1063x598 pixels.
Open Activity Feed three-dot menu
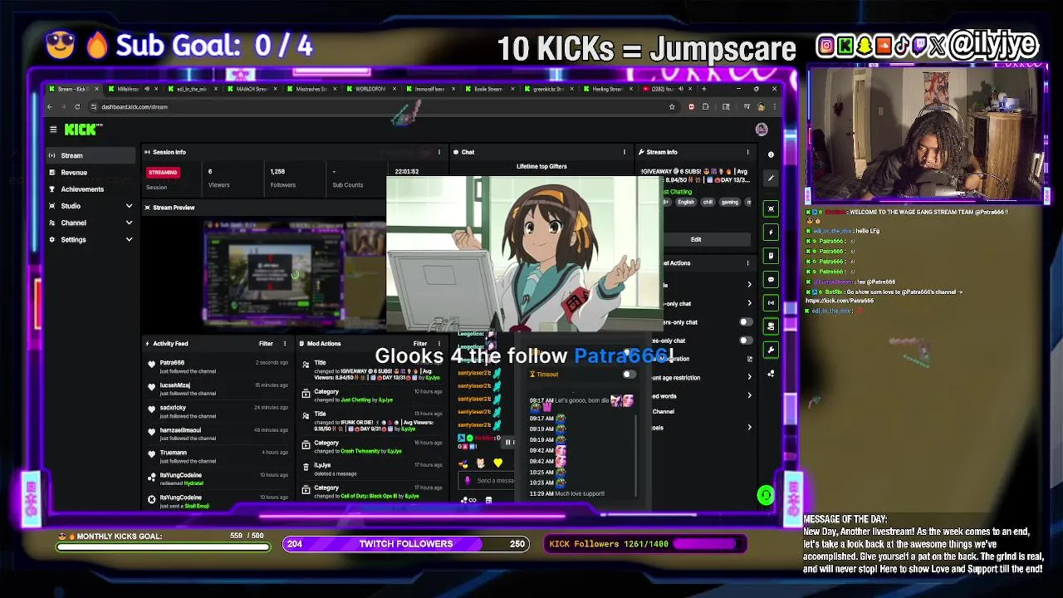coord(284,343)
